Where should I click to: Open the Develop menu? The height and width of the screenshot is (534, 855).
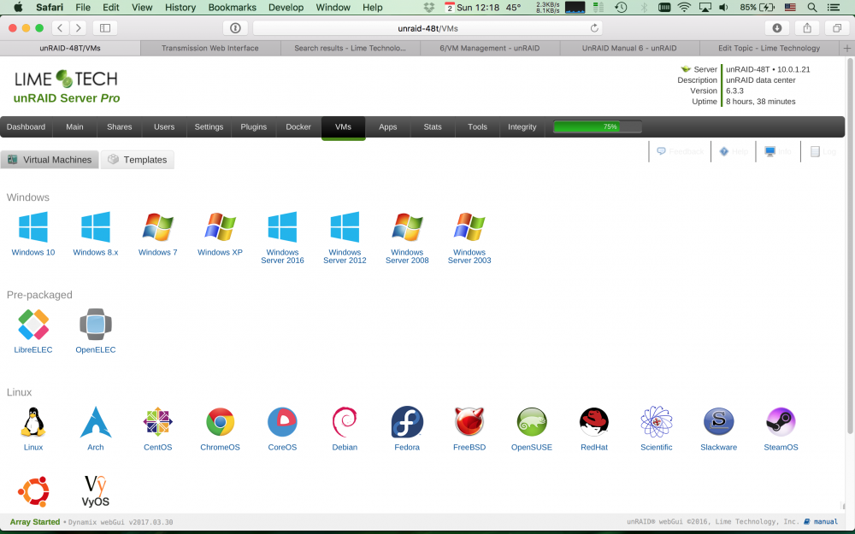[286, 7]
